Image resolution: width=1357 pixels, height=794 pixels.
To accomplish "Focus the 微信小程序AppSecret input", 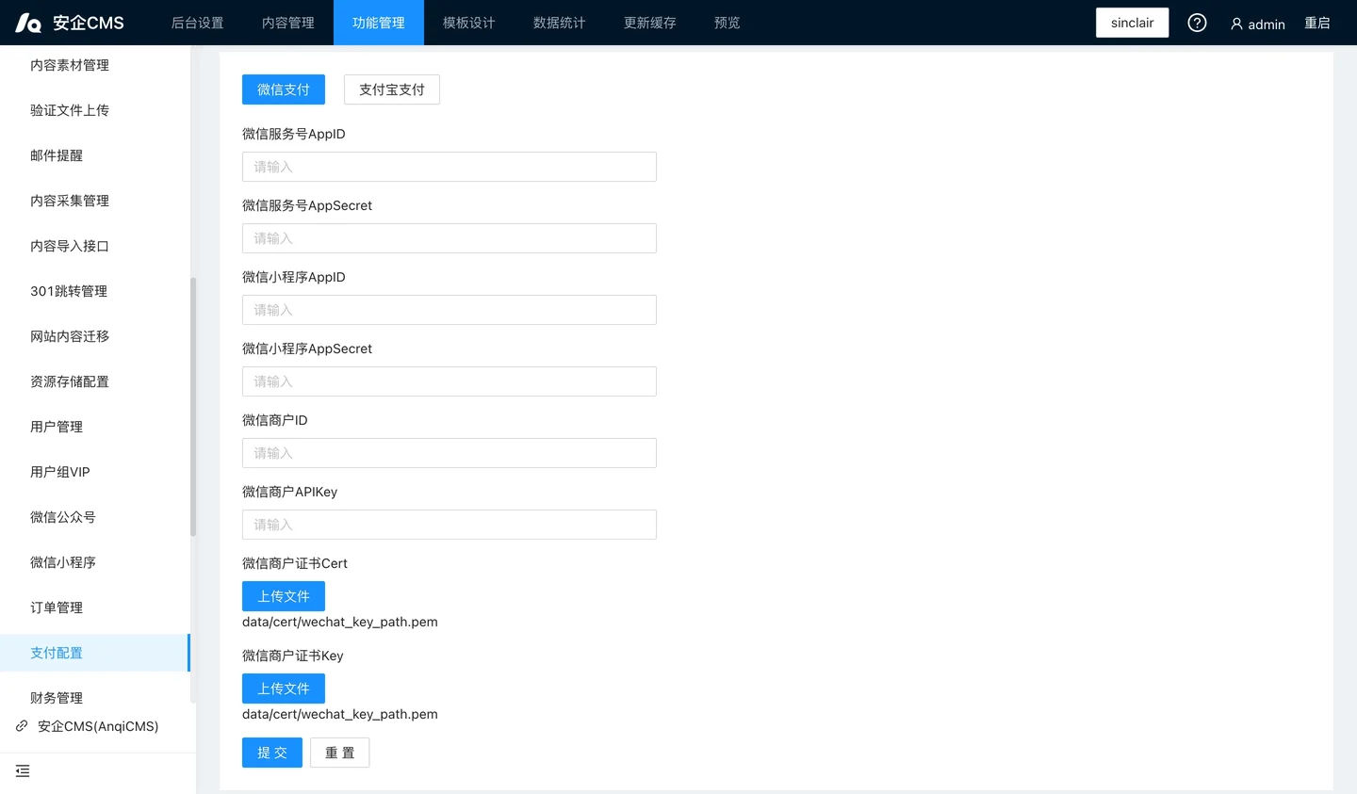I will [450, 381].
